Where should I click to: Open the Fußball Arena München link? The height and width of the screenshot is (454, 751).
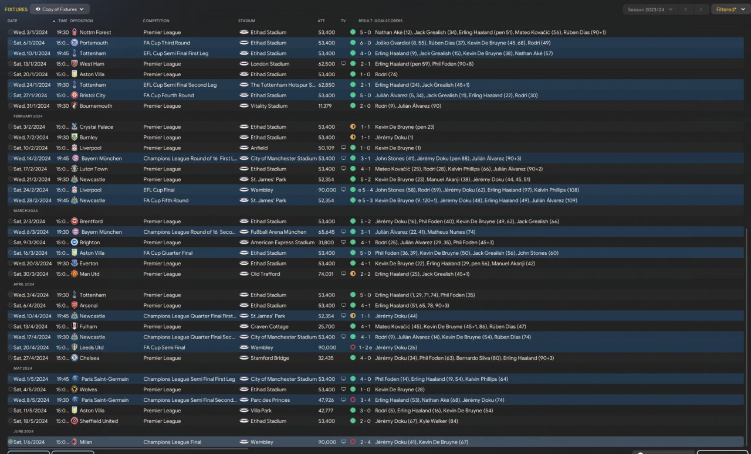point(279,232)
